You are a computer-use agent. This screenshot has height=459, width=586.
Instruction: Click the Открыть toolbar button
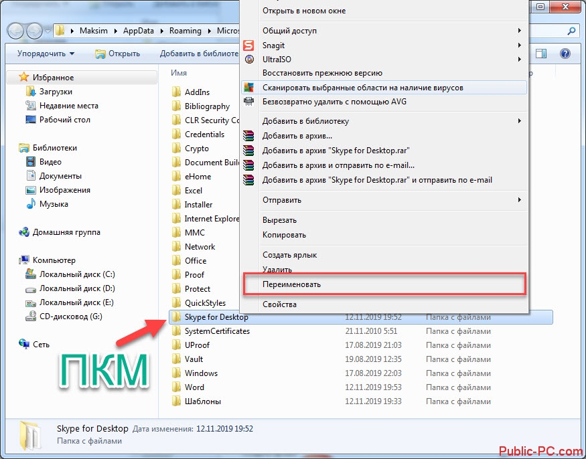(x=117, y=54)
